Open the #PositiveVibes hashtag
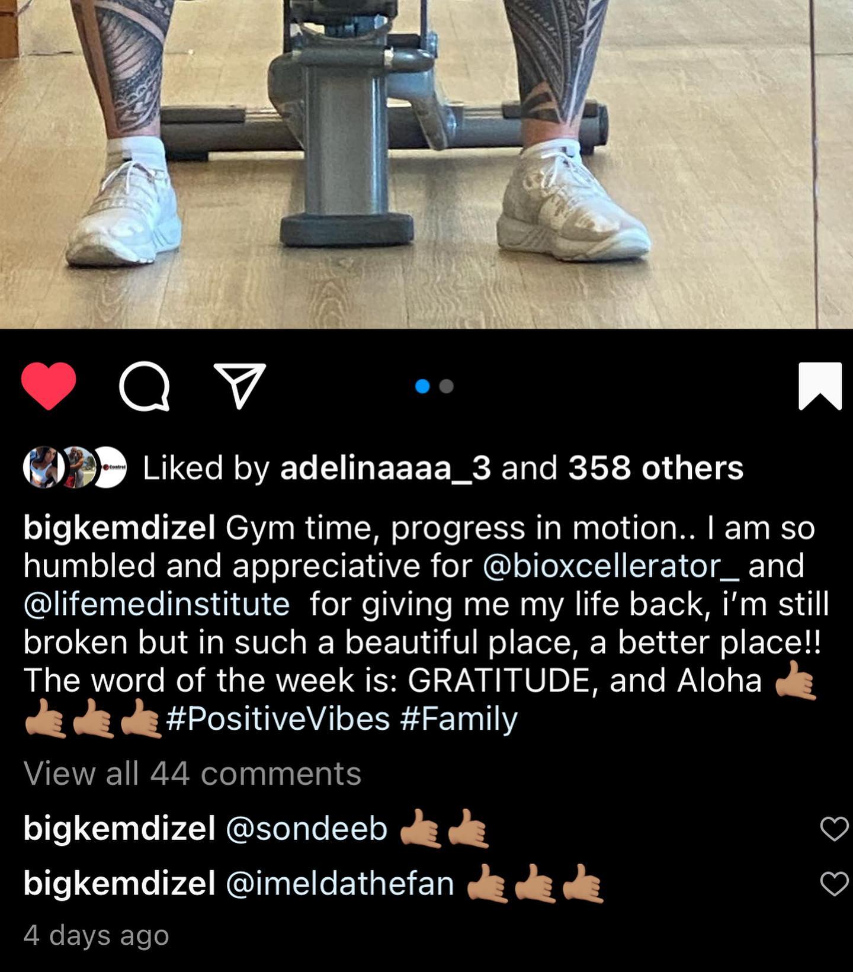Image resolution: width=853 pixels, height=972 pixels. pos(278,718)
